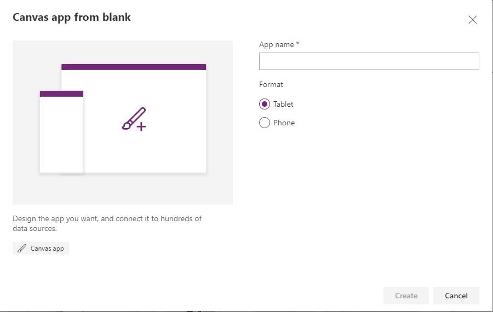Image resolution: width=493 pixels, height=312 pixels.
Task: Click the Create button
Action: coord(406,296)
